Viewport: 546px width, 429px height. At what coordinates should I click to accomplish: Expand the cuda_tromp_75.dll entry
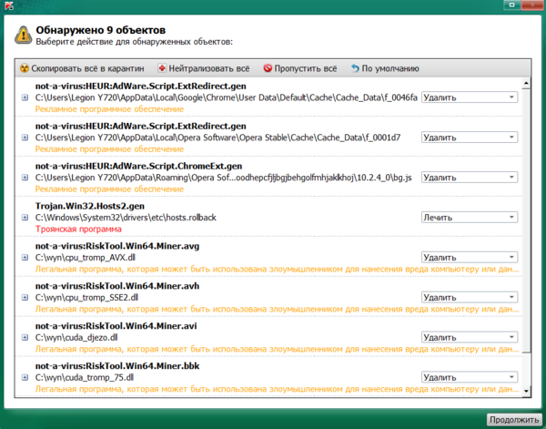click(x=25, y=377)
